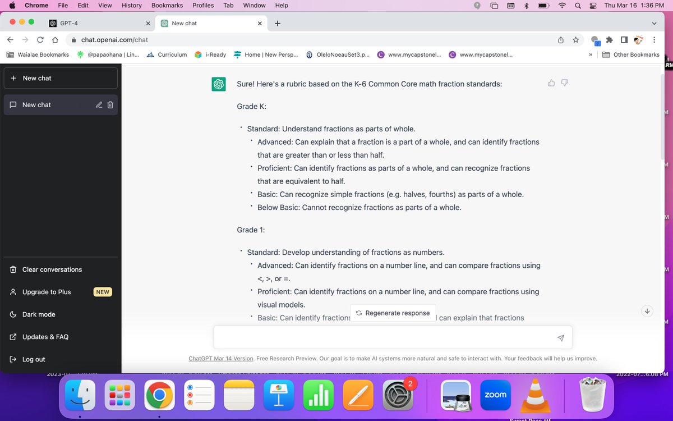Open the Bookmarks menu

click(x=167, y=6)
